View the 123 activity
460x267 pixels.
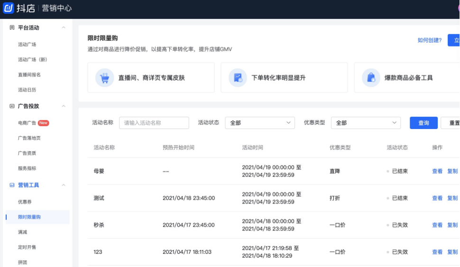coord(437,252)
